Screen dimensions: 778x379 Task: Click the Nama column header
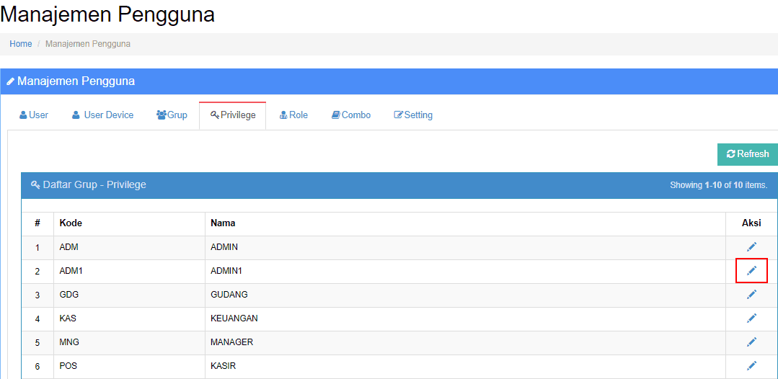223,223
